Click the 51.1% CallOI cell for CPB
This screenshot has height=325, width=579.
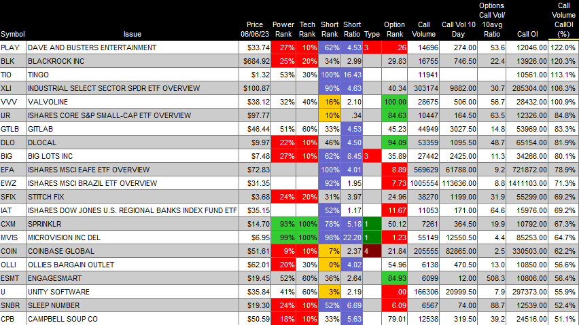pos(563,319)
